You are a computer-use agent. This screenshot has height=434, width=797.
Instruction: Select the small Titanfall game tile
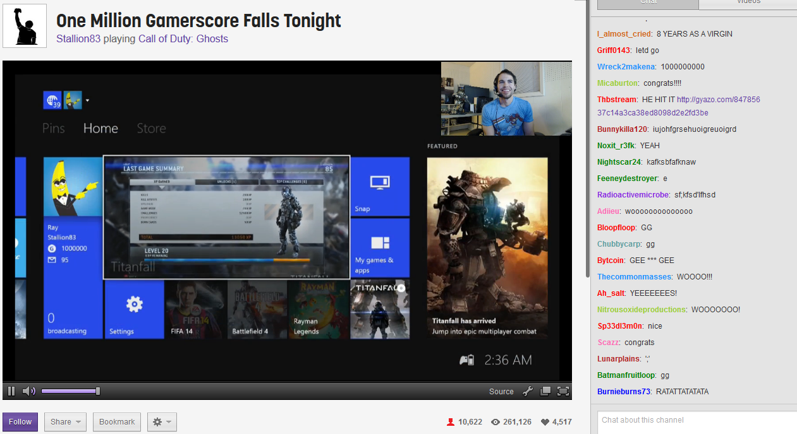coord(380,309)
